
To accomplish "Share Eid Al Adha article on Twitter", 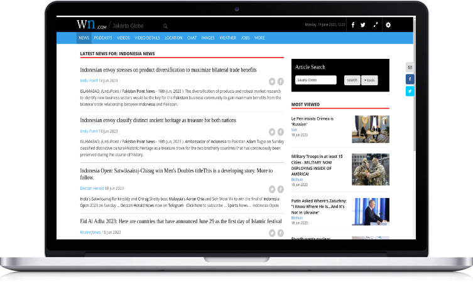I will (x=272, y=233).
